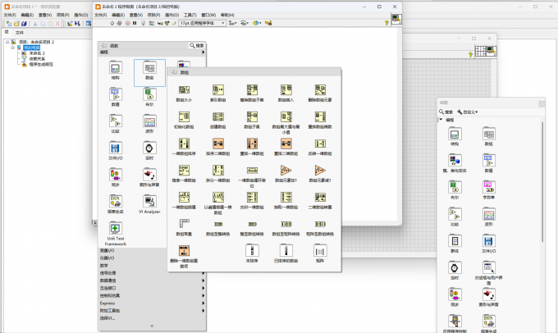558x333 pixels.
Task: Open 文件(F) menu in the block diagram window
Action: tap(100, 15)
